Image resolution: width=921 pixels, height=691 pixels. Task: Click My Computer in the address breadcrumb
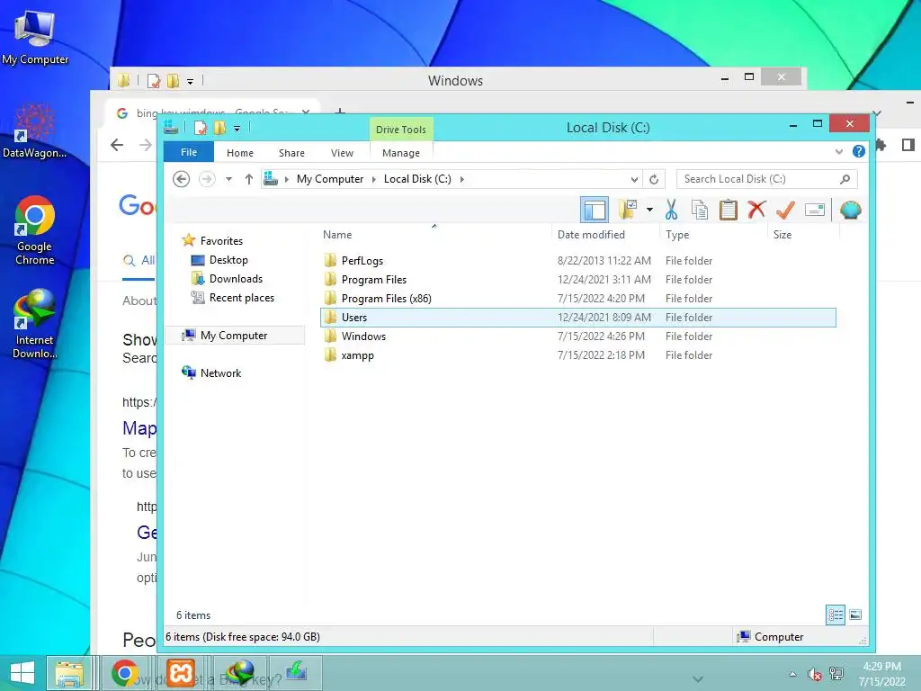click(x=330, y=179)
